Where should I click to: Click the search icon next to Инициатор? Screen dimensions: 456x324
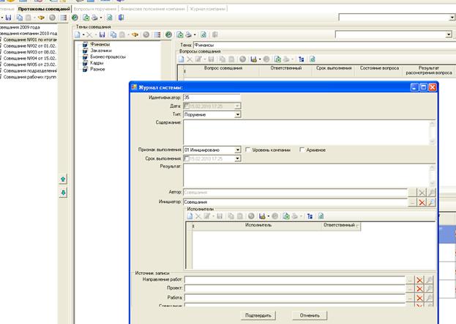pos(431,202)
